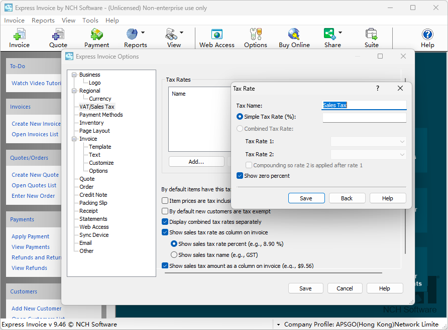The width and height of the screenshot is (448, 330).
Task: Click Help in the Options window
Action: click(x=385, y=288)
